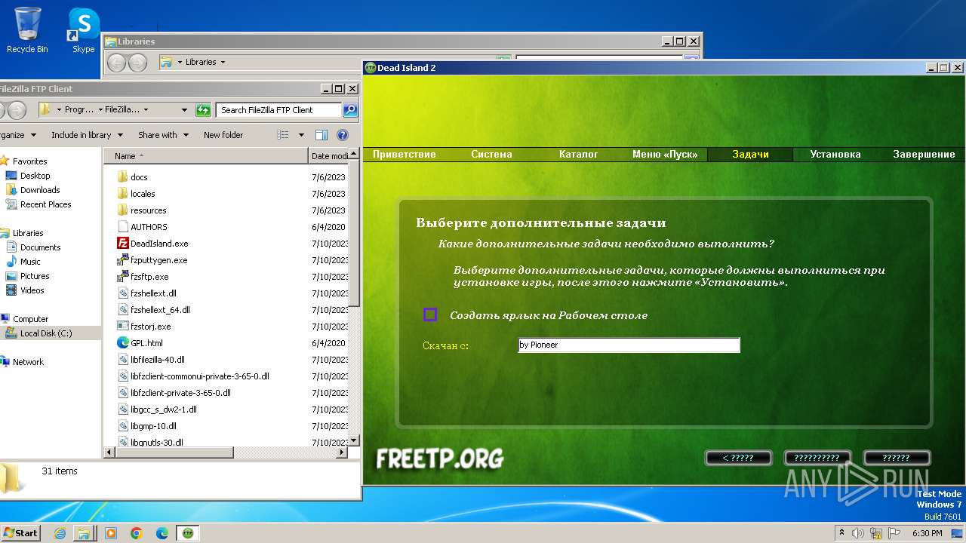Open the view options dropdown arrow

(301, 135)
